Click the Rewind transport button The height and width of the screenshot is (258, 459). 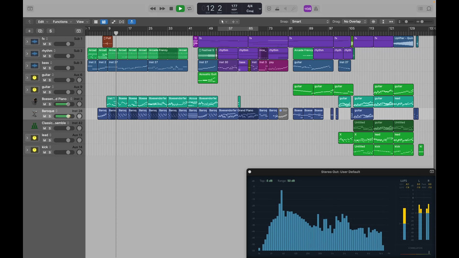tap(153, 9)
